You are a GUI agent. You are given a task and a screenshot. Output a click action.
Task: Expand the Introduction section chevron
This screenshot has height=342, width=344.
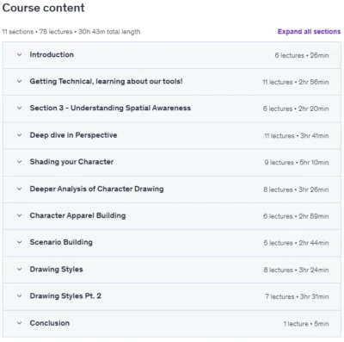point(19,54)
